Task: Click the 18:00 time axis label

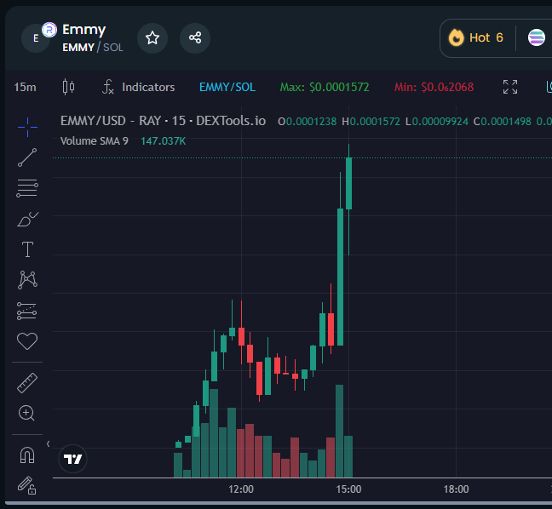Action: [456, 489]
